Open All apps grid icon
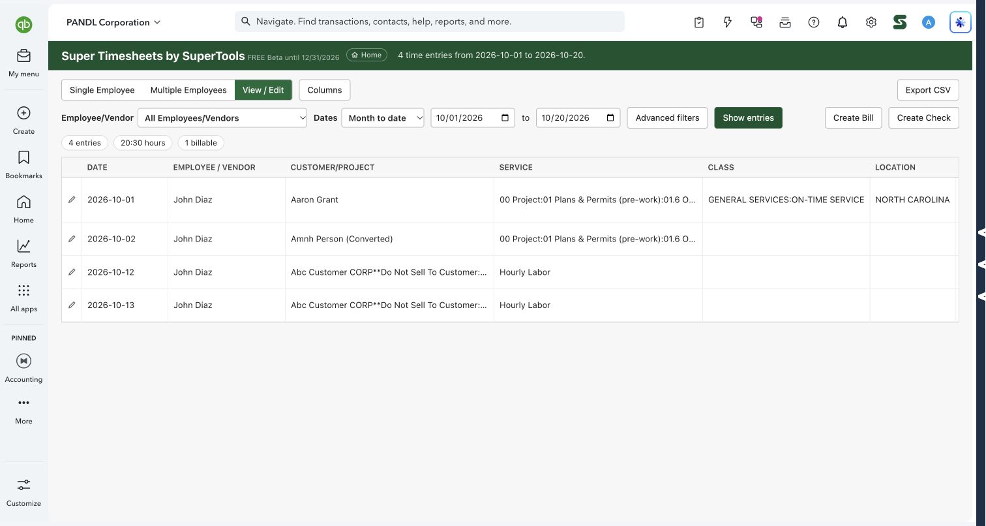 click(x=23, y=290)
